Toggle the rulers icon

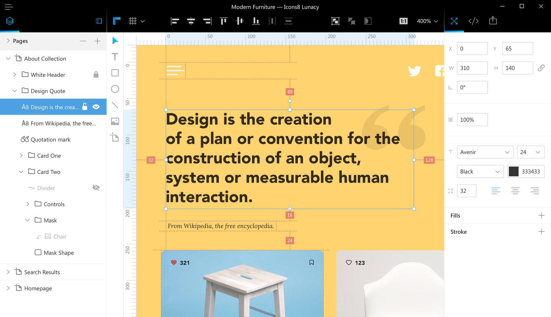tap(116, 21)
